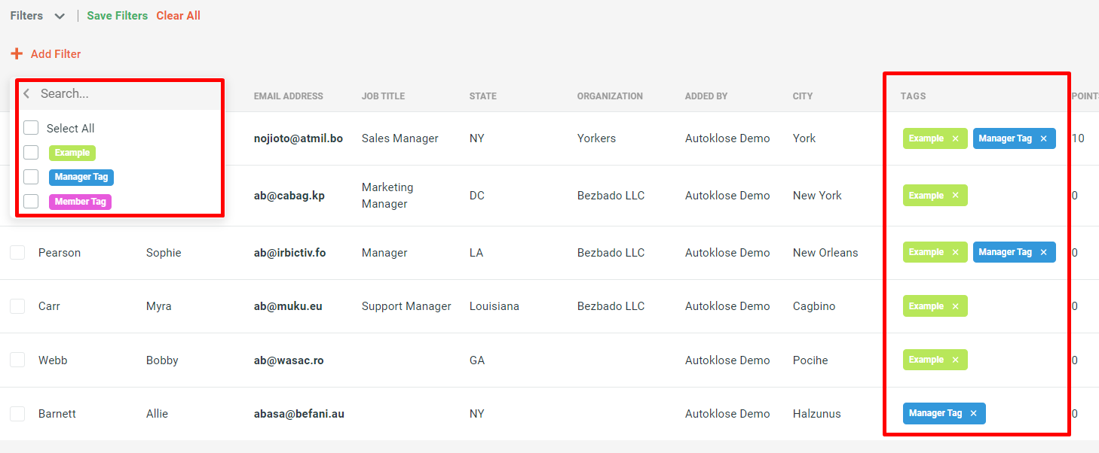
Task: Click the Example tag chip in Dale's row
Action: click(x=926, y=138)
